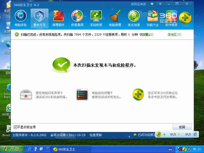
Task: Click the 360 forum help plus icon
Action: click(x=138, y=95)
